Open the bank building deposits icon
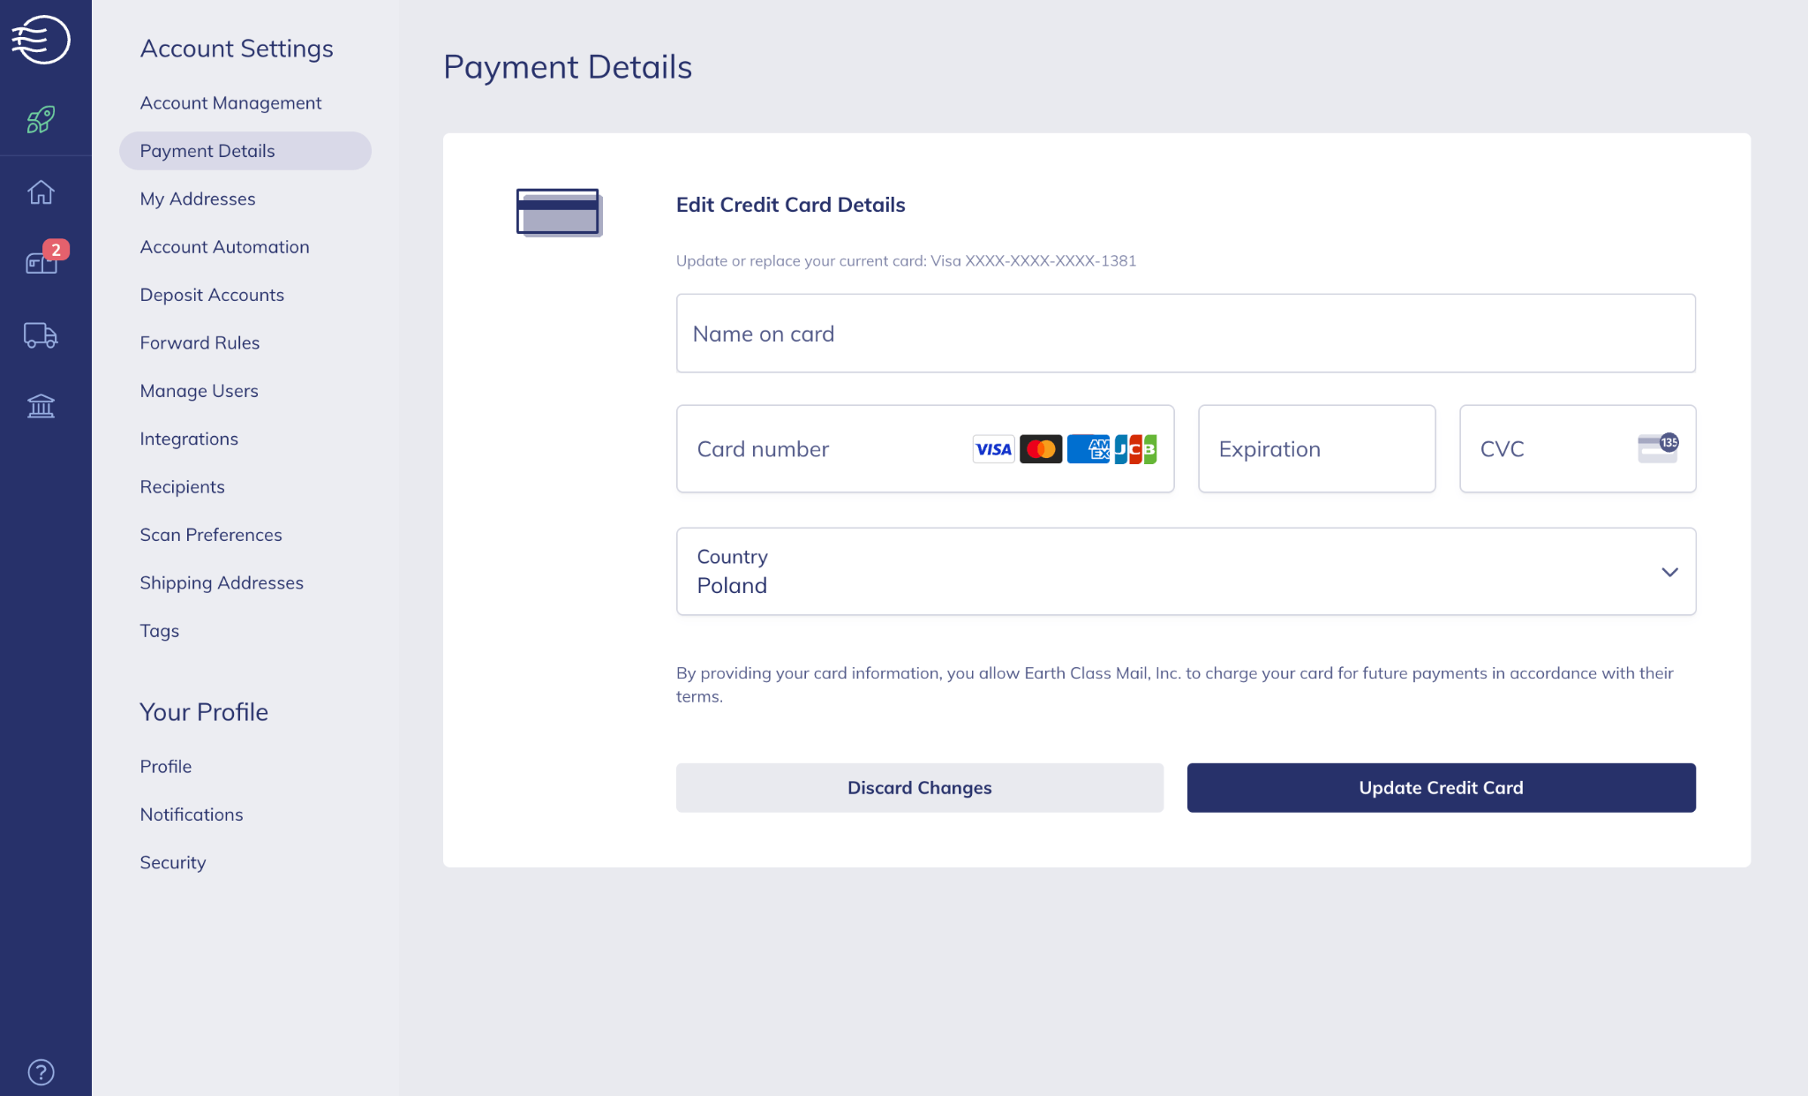 41,406
